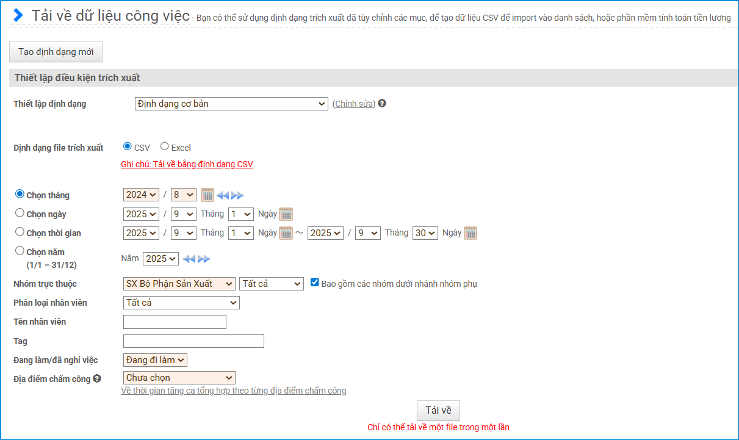Expand SX Bộ Phận Sản Xuất group dropdown
Image resolution: width=739 pixels, height=440 pixels.
179,284
